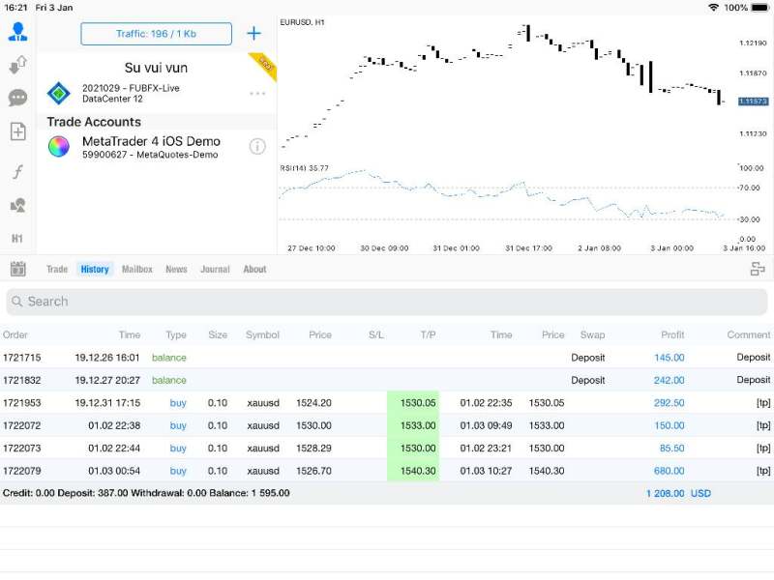Add a new account with plus icon

tap(253, 34)
